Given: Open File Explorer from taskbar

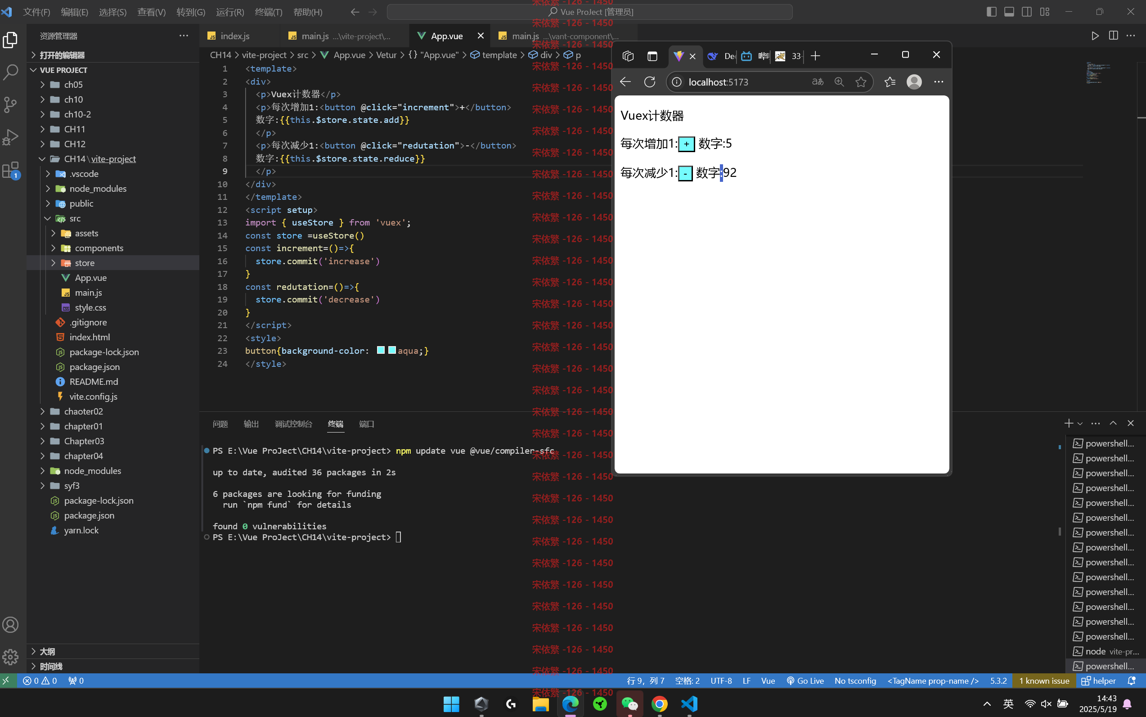Looking at the screenshot, I should pos(541,704).
